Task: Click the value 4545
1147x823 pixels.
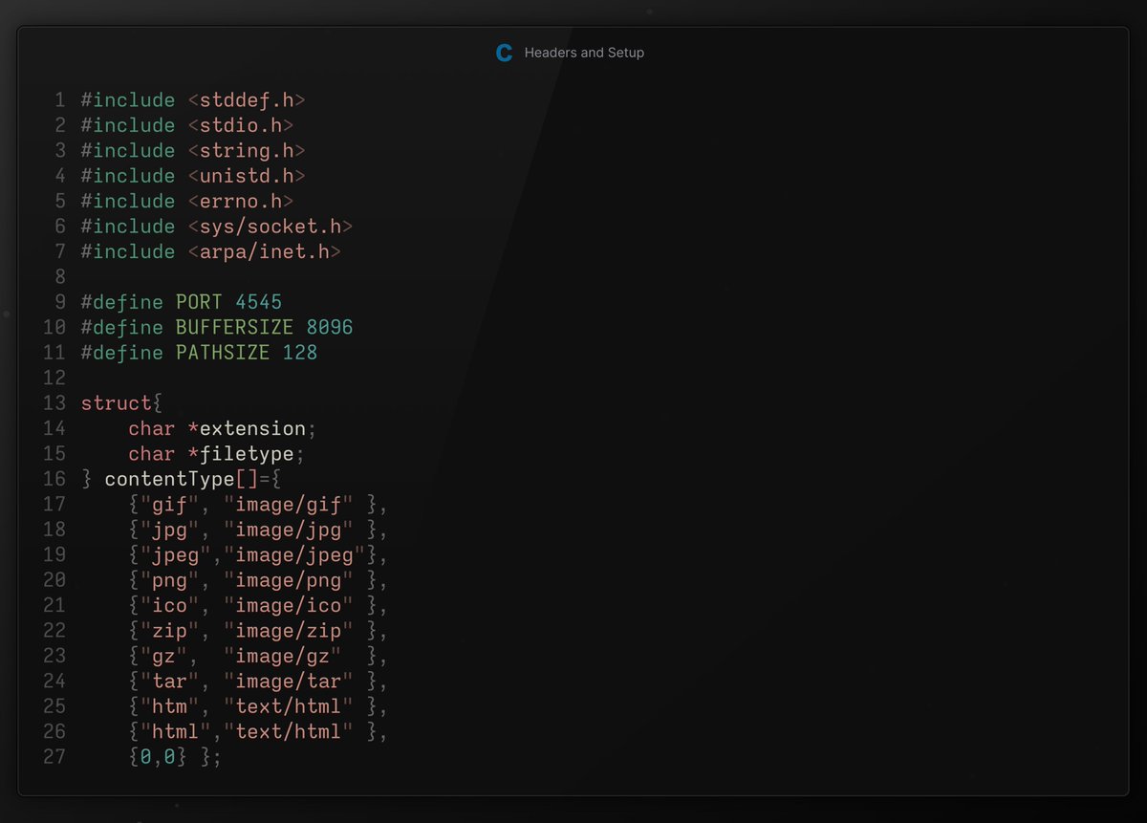Action: 258,302
